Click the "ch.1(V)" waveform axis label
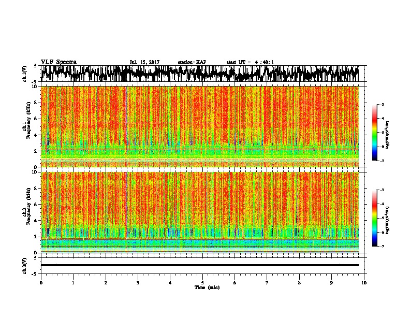The width and height of the screenshot is (410, 317). click(24, 74)
